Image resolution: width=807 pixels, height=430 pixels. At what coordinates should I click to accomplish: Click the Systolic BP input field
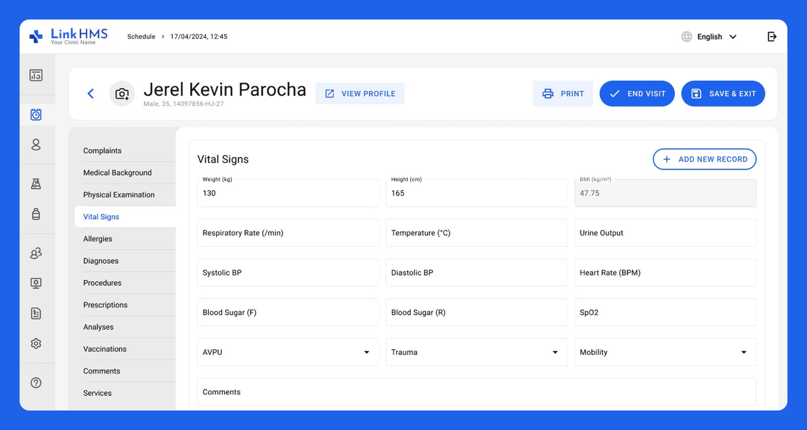tap(288, 273)
